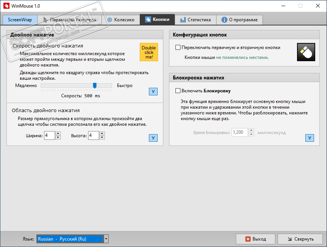Screen dimensions: 327x247
Task: Click the red X icon on Выход button
Action: pos(248,239)
